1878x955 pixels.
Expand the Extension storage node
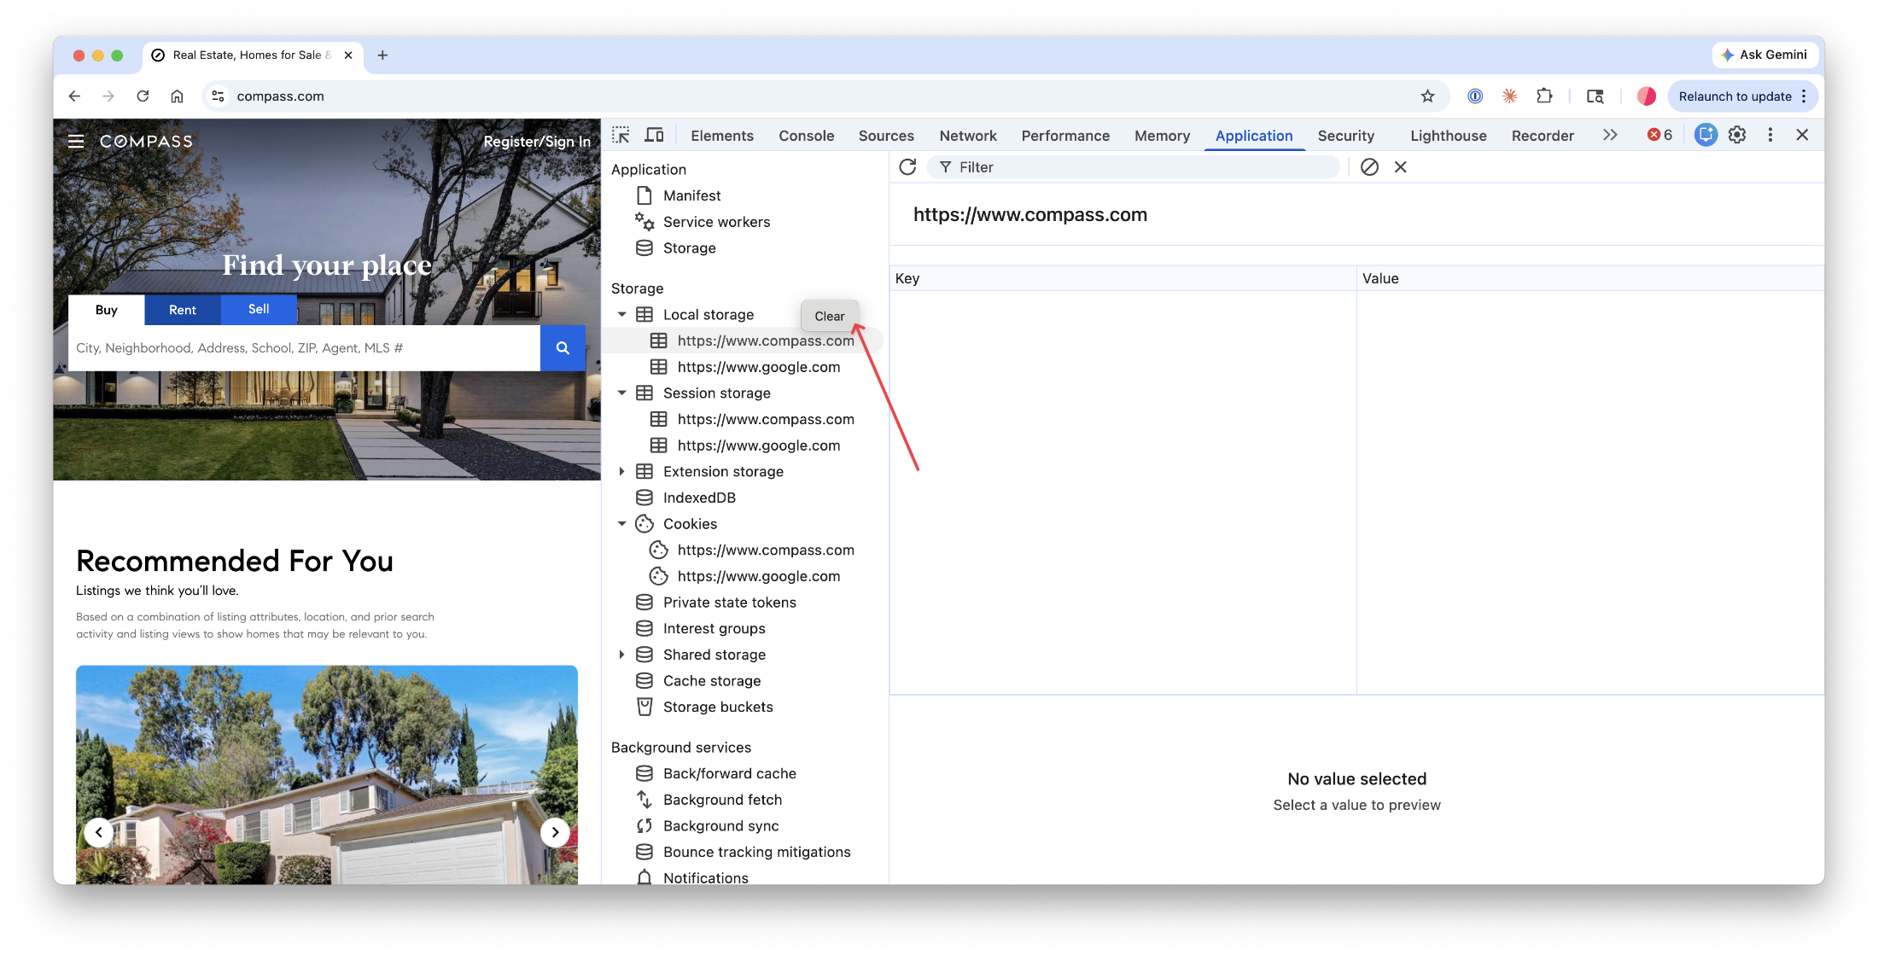[622, 472]
